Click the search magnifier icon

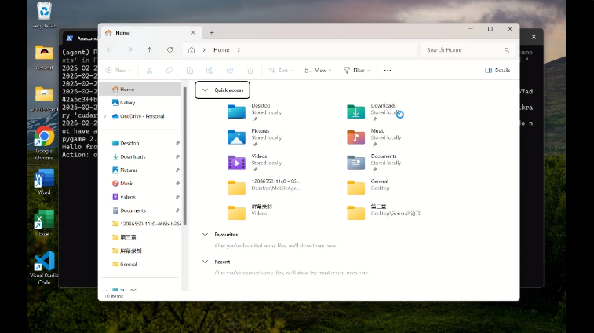506,50
